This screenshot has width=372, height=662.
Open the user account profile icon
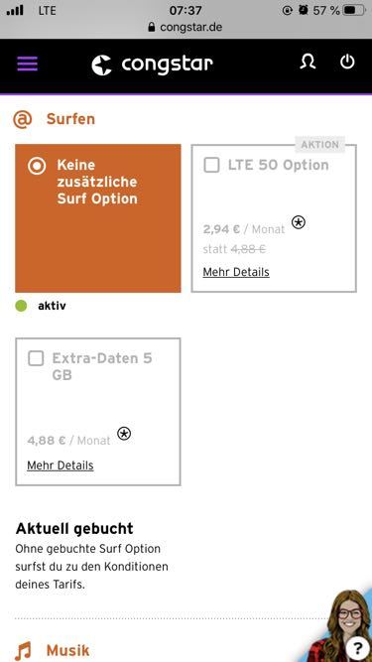click(308, 63)
